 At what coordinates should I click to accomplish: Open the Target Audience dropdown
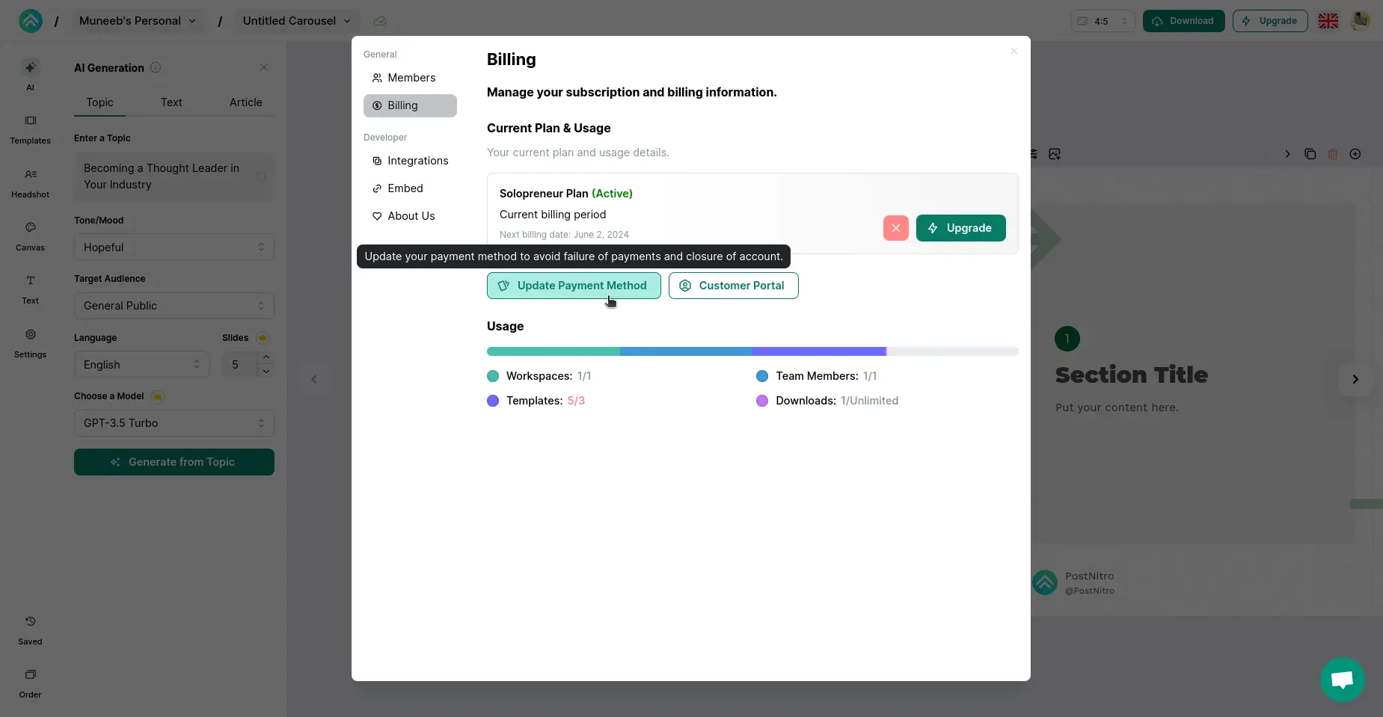(x=174, y=305)
